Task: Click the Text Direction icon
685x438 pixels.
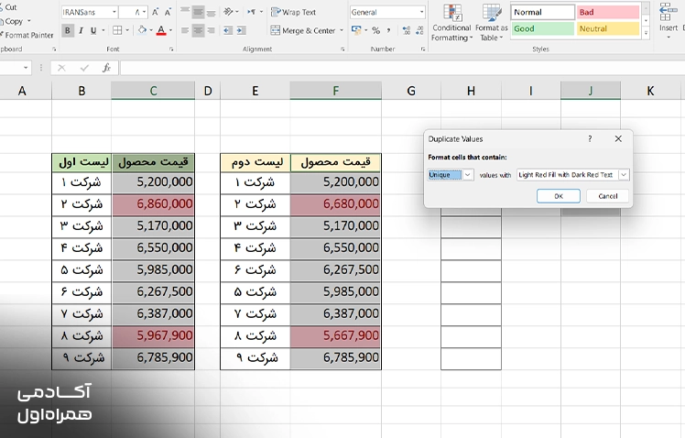Action: click(x=252, y=12)
